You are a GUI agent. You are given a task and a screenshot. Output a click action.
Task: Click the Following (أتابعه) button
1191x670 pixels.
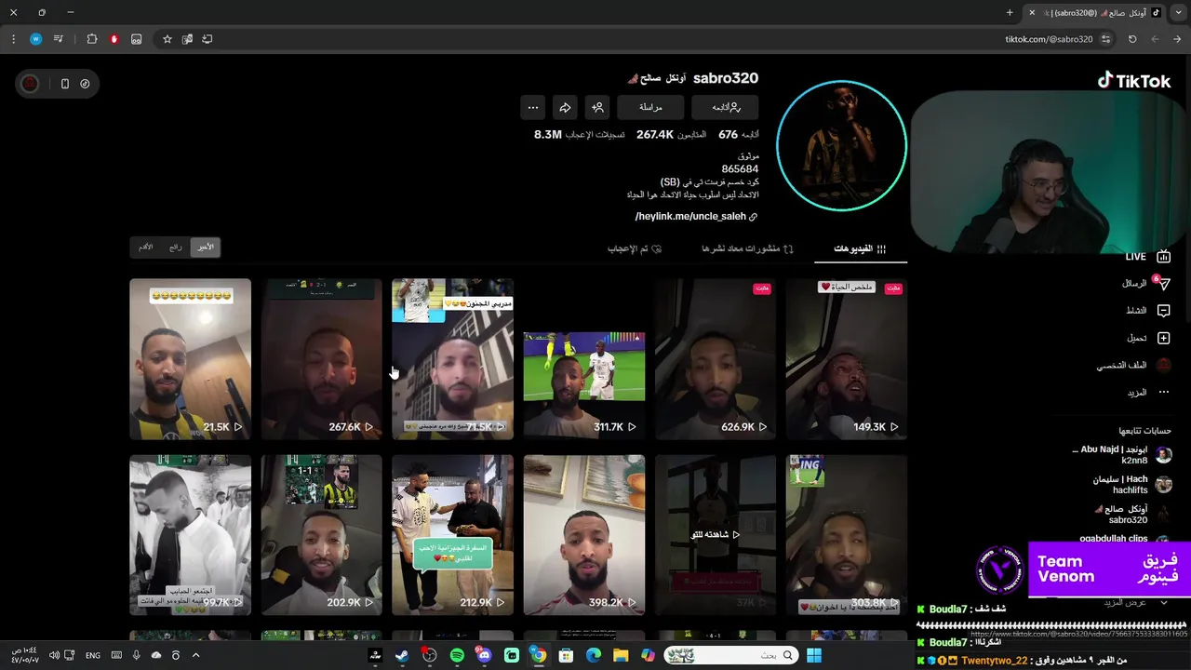(x=725, y=107)
